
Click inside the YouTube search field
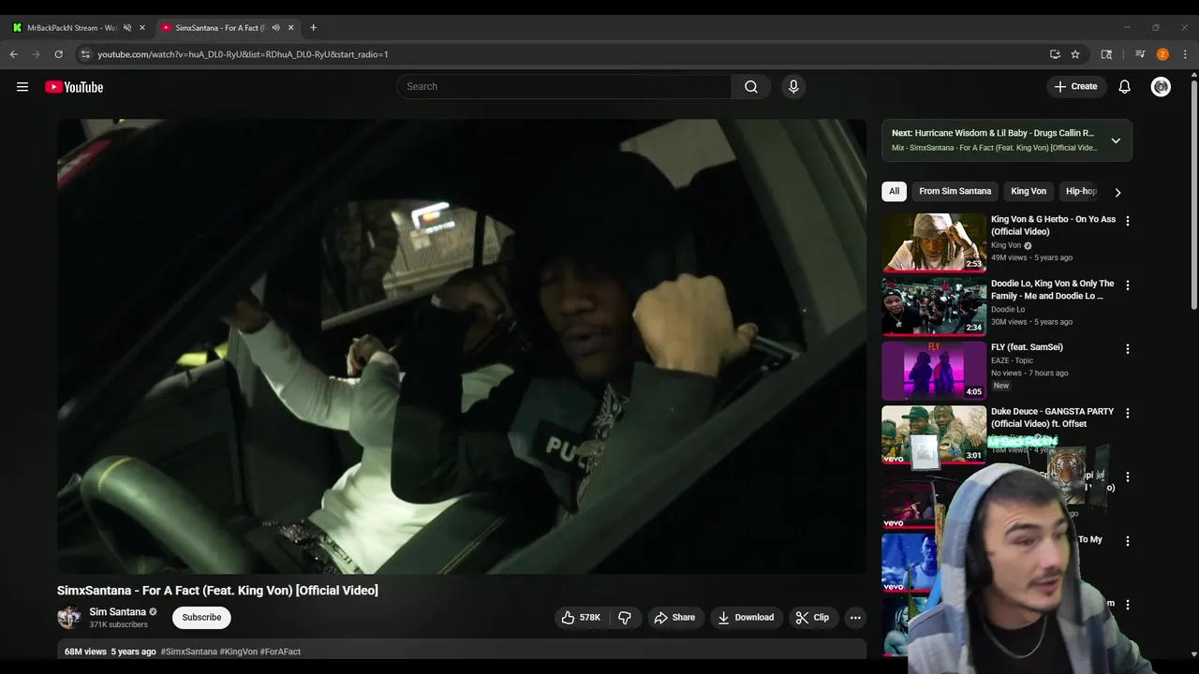point(564,87)
